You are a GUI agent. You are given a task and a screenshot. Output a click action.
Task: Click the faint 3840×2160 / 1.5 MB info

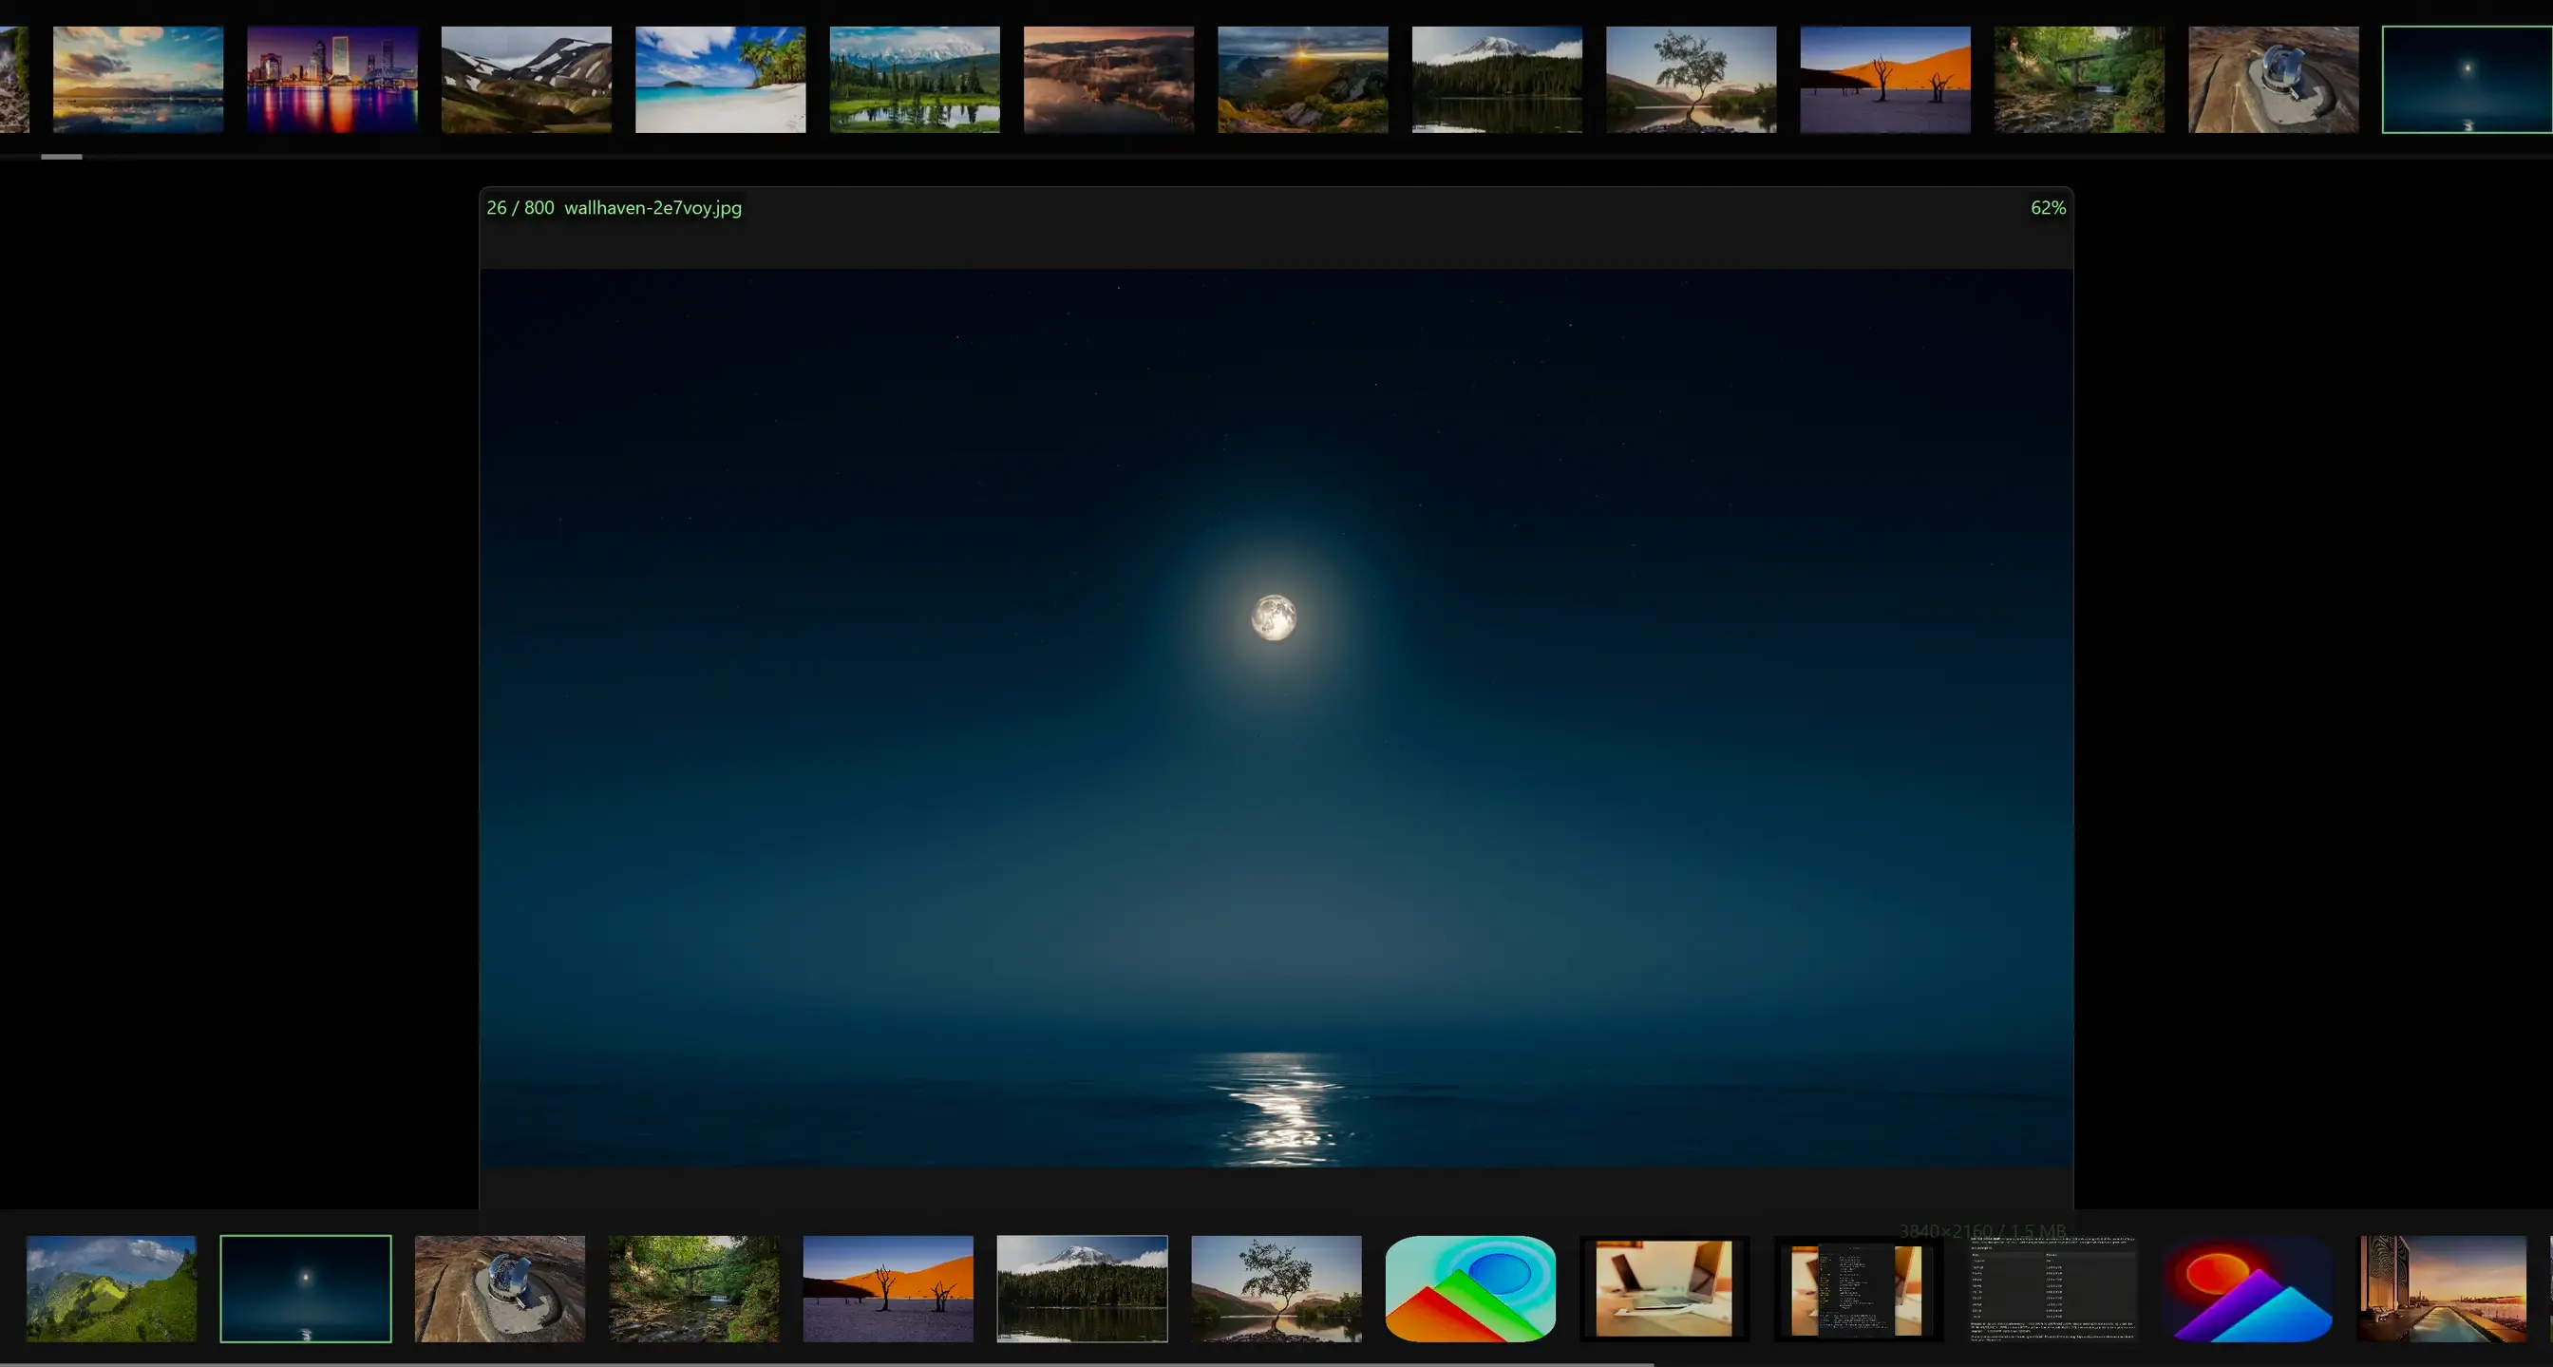coord(1982,1230)
